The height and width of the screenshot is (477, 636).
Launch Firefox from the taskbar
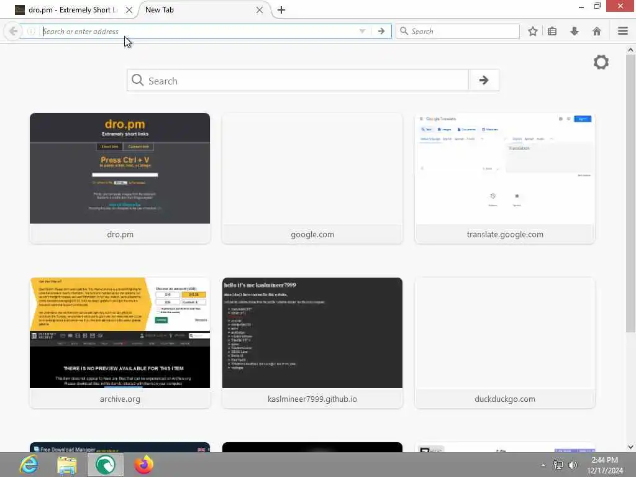143,465
